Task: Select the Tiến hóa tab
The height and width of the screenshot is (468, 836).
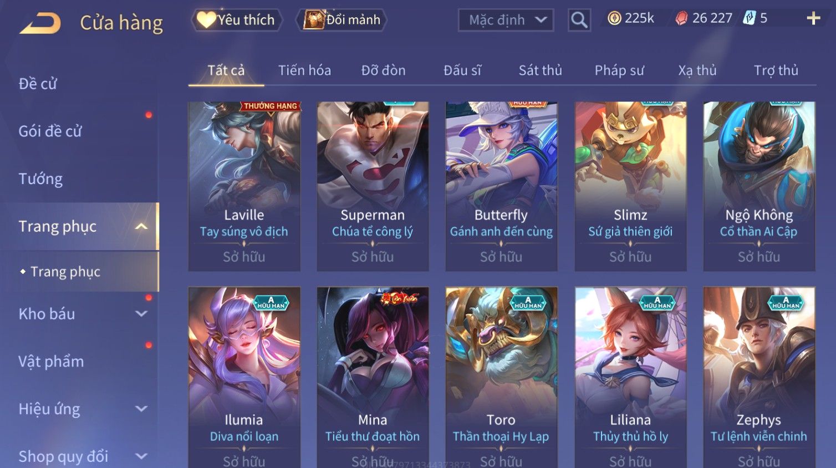Action: 304,70
